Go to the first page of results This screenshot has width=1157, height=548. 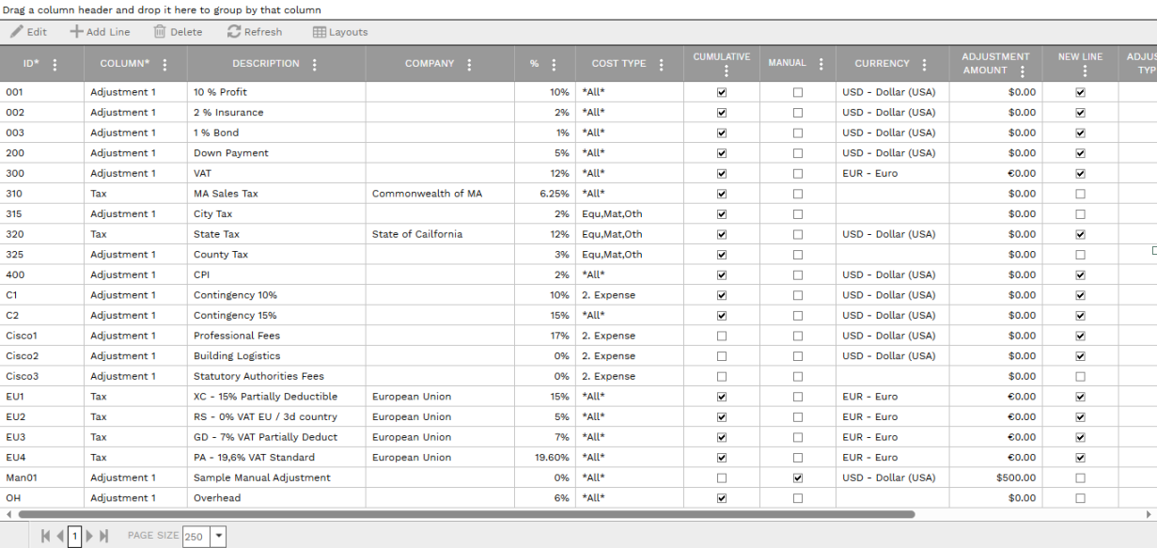[45, 536]
